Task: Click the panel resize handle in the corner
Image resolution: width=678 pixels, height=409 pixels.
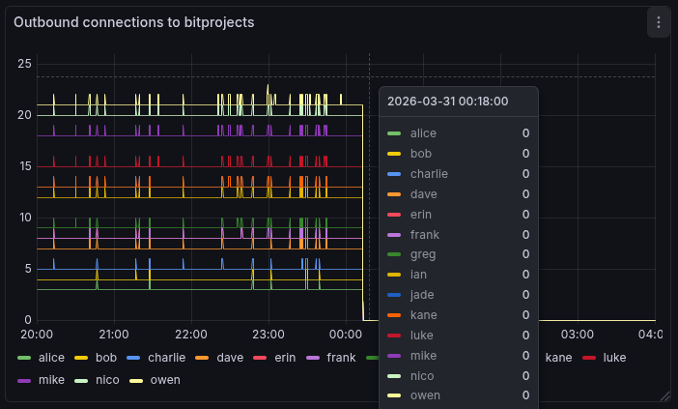Action: 664,395
